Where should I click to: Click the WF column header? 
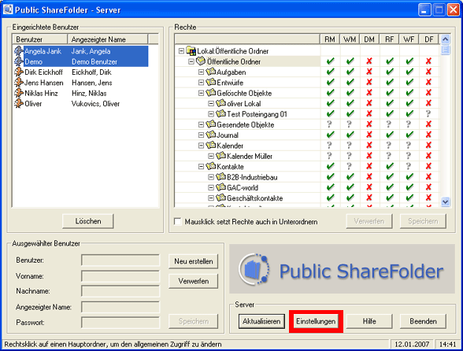coord(409,39)
